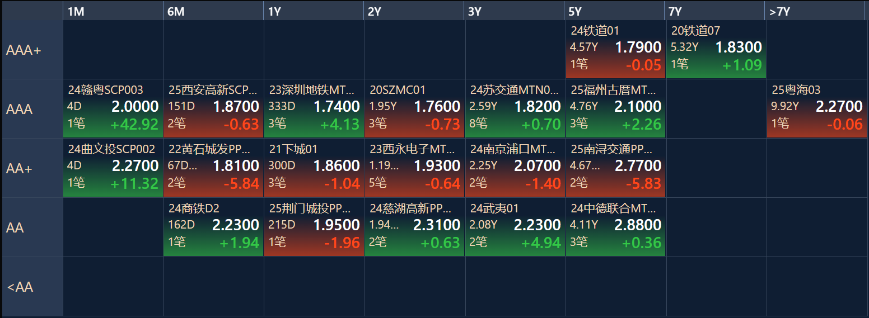Select the 24赣粤SCP003 bond cell
Screen dimensions: 869x318
click(x=113, y=110)
